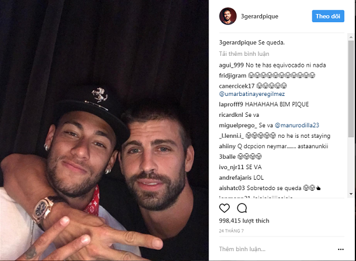
Task: Click the selfie photo in the post
Action: coord(104,130)
